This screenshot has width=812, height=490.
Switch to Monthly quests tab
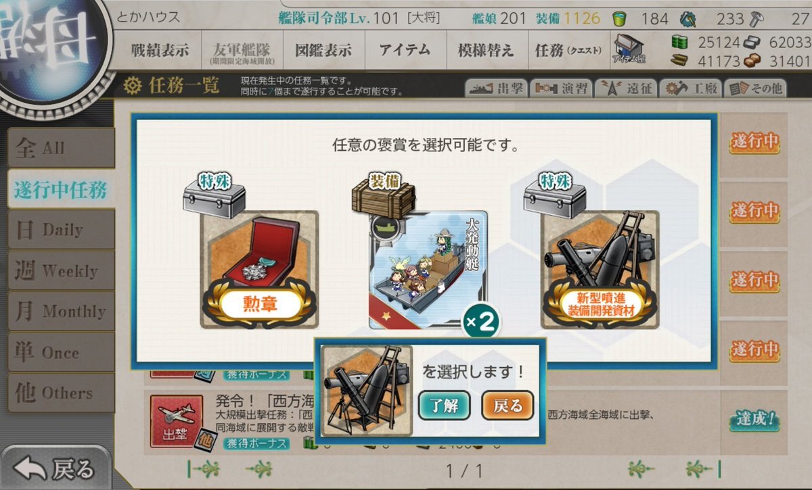click(x=61, y=312)
